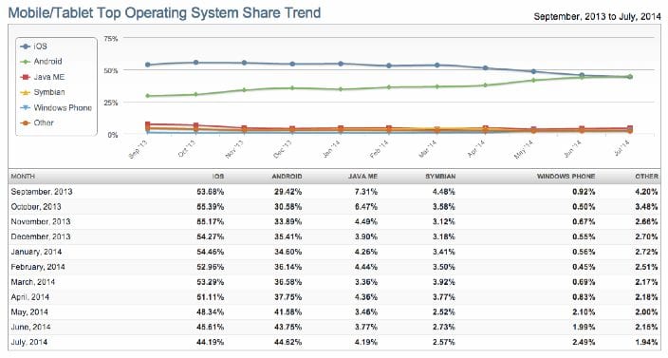The width and height of the screenshot is (668, 358).
Task: Toggle the iOS series in chart legend
Action: pos(33,46)
